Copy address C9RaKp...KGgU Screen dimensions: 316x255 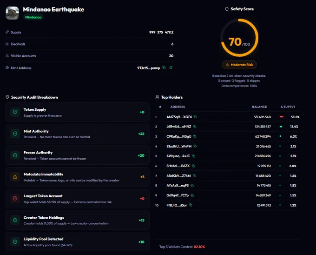point(195,136)
